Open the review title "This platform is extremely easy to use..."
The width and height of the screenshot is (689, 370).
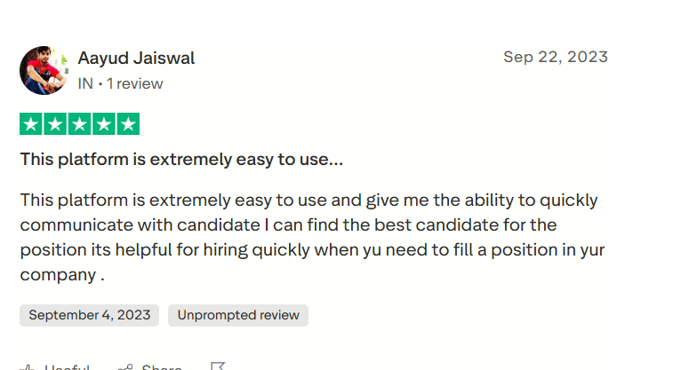point(181,161)
